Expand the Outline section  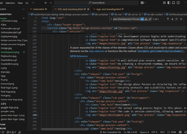(x=3, y=125)
